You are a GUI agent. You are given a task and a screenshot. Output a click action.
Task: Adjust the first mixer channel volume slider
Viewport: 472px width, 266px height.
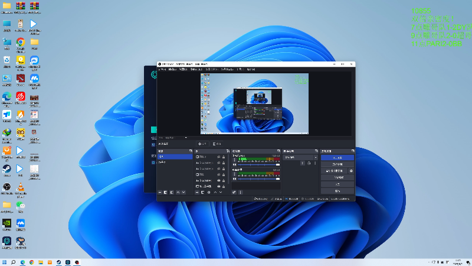258,165
